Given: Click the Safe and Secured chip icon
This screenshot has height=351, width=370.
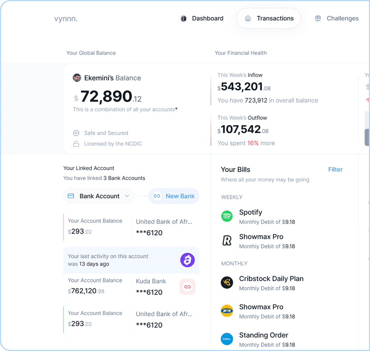Looking at the screenshot, I should tap(76, 133).
